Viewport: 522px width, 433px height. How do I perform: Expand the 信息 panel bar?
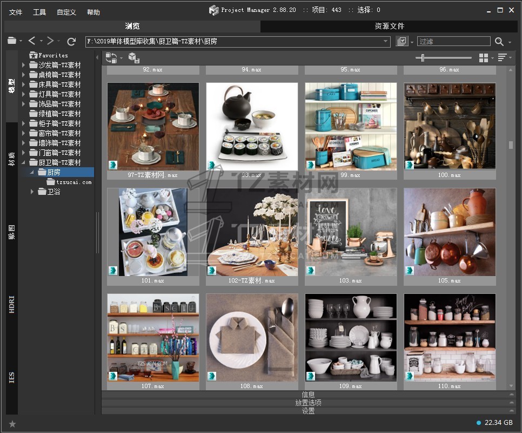309,395
